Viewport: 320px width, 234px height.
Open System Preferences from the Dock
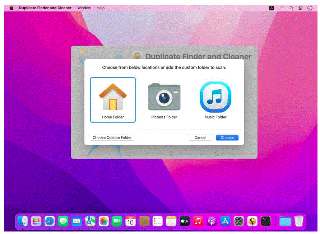(x=238, y=221)
